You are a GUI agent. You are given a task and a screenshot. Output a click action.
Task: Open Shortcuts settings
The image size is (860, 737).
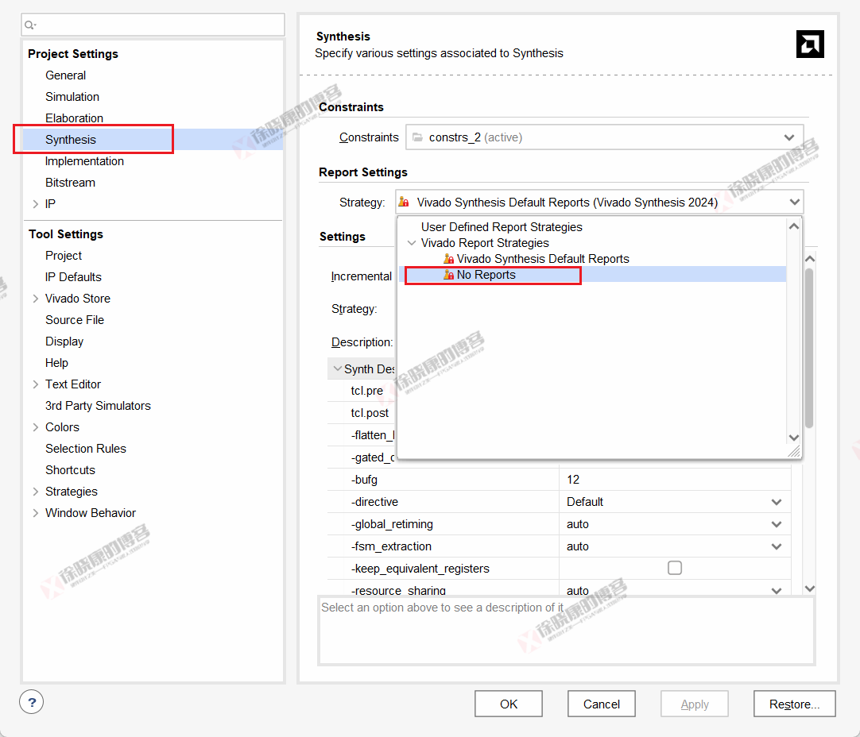click(x=70, y=470)
